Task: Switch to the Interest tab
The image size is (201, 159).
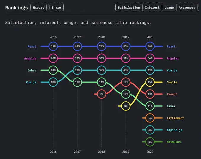Action: pos(152,8)
